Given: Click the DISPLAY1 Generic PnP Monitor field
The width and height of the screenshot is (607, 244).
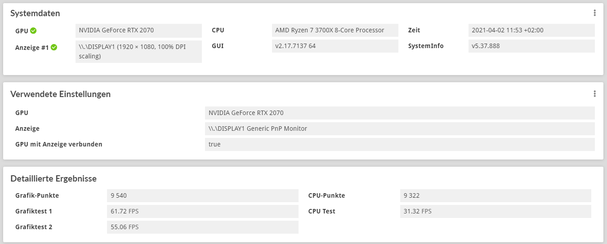Looking at the screenshot, I should 400,129.
